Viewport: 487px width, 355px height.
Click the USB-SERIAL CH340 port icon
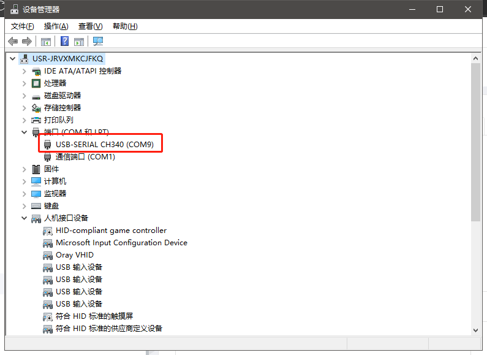click(48, 145)
